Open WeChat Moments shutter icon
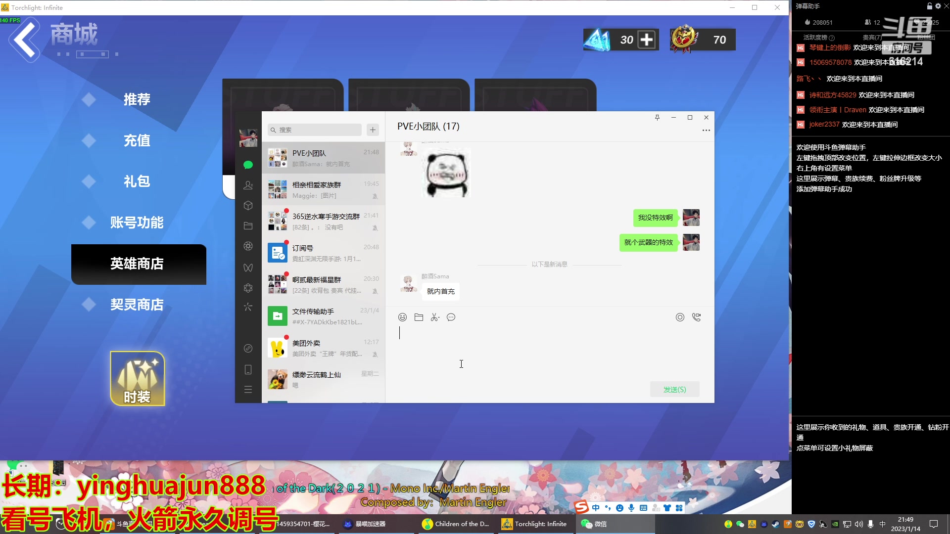Viewport: 950px width, 534px height. [248, 246]
